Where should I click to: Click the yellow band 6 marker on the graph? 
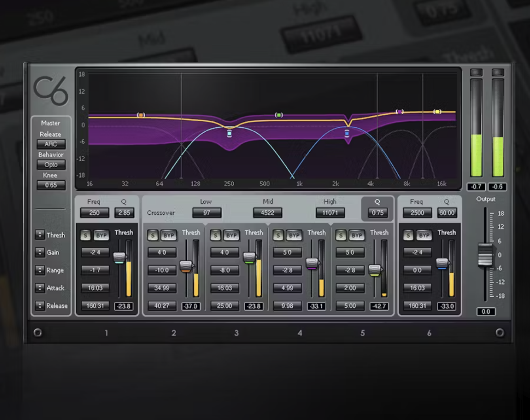437,112
